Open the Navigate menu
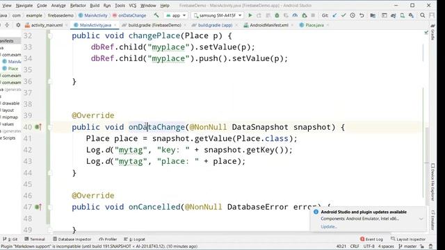The height and width of the screenshot is (250, 445). (x=24, y=6)
